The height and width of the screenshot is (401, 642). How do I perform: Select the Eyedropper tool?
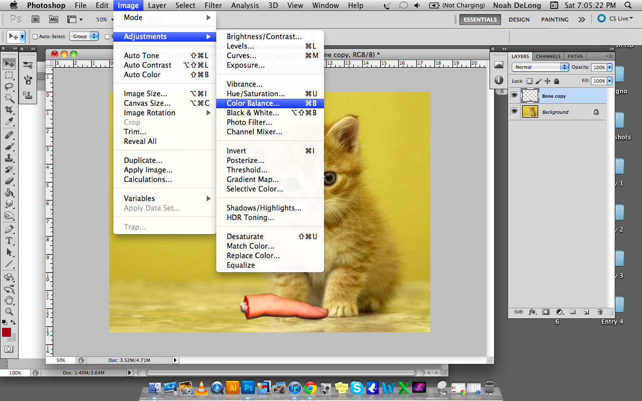click(9, 121)
